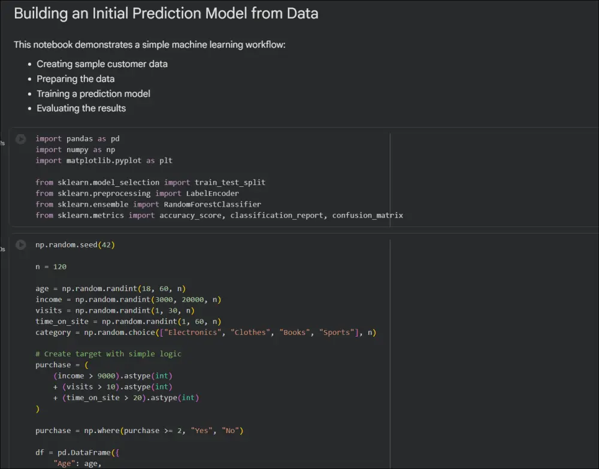
Task: Click the matplotlib.pyplot import line
Action: click(x=104, y=161)
